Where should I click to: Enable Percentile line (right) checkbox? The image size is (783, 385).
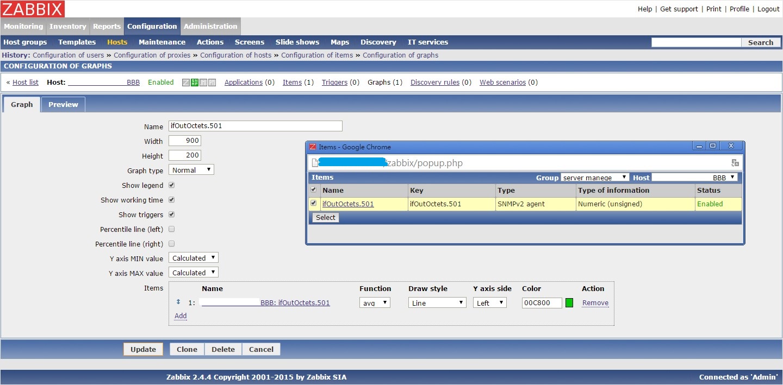pyautogui.click(x=172, y=244)
